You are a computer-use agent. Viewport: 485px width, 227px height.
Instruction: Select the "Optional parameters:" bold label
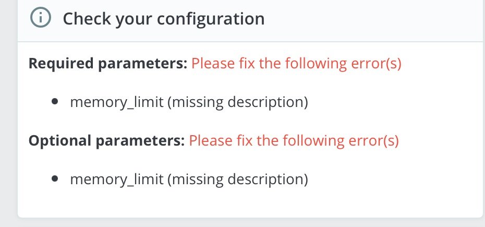pos(107,141)
